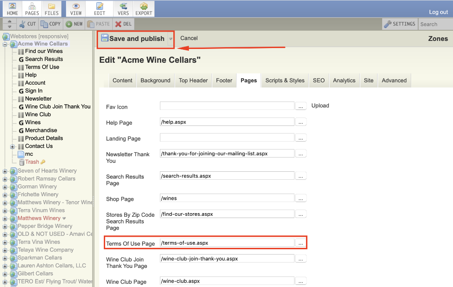
Task: Click the Log out link
Action: coord(438,12)
